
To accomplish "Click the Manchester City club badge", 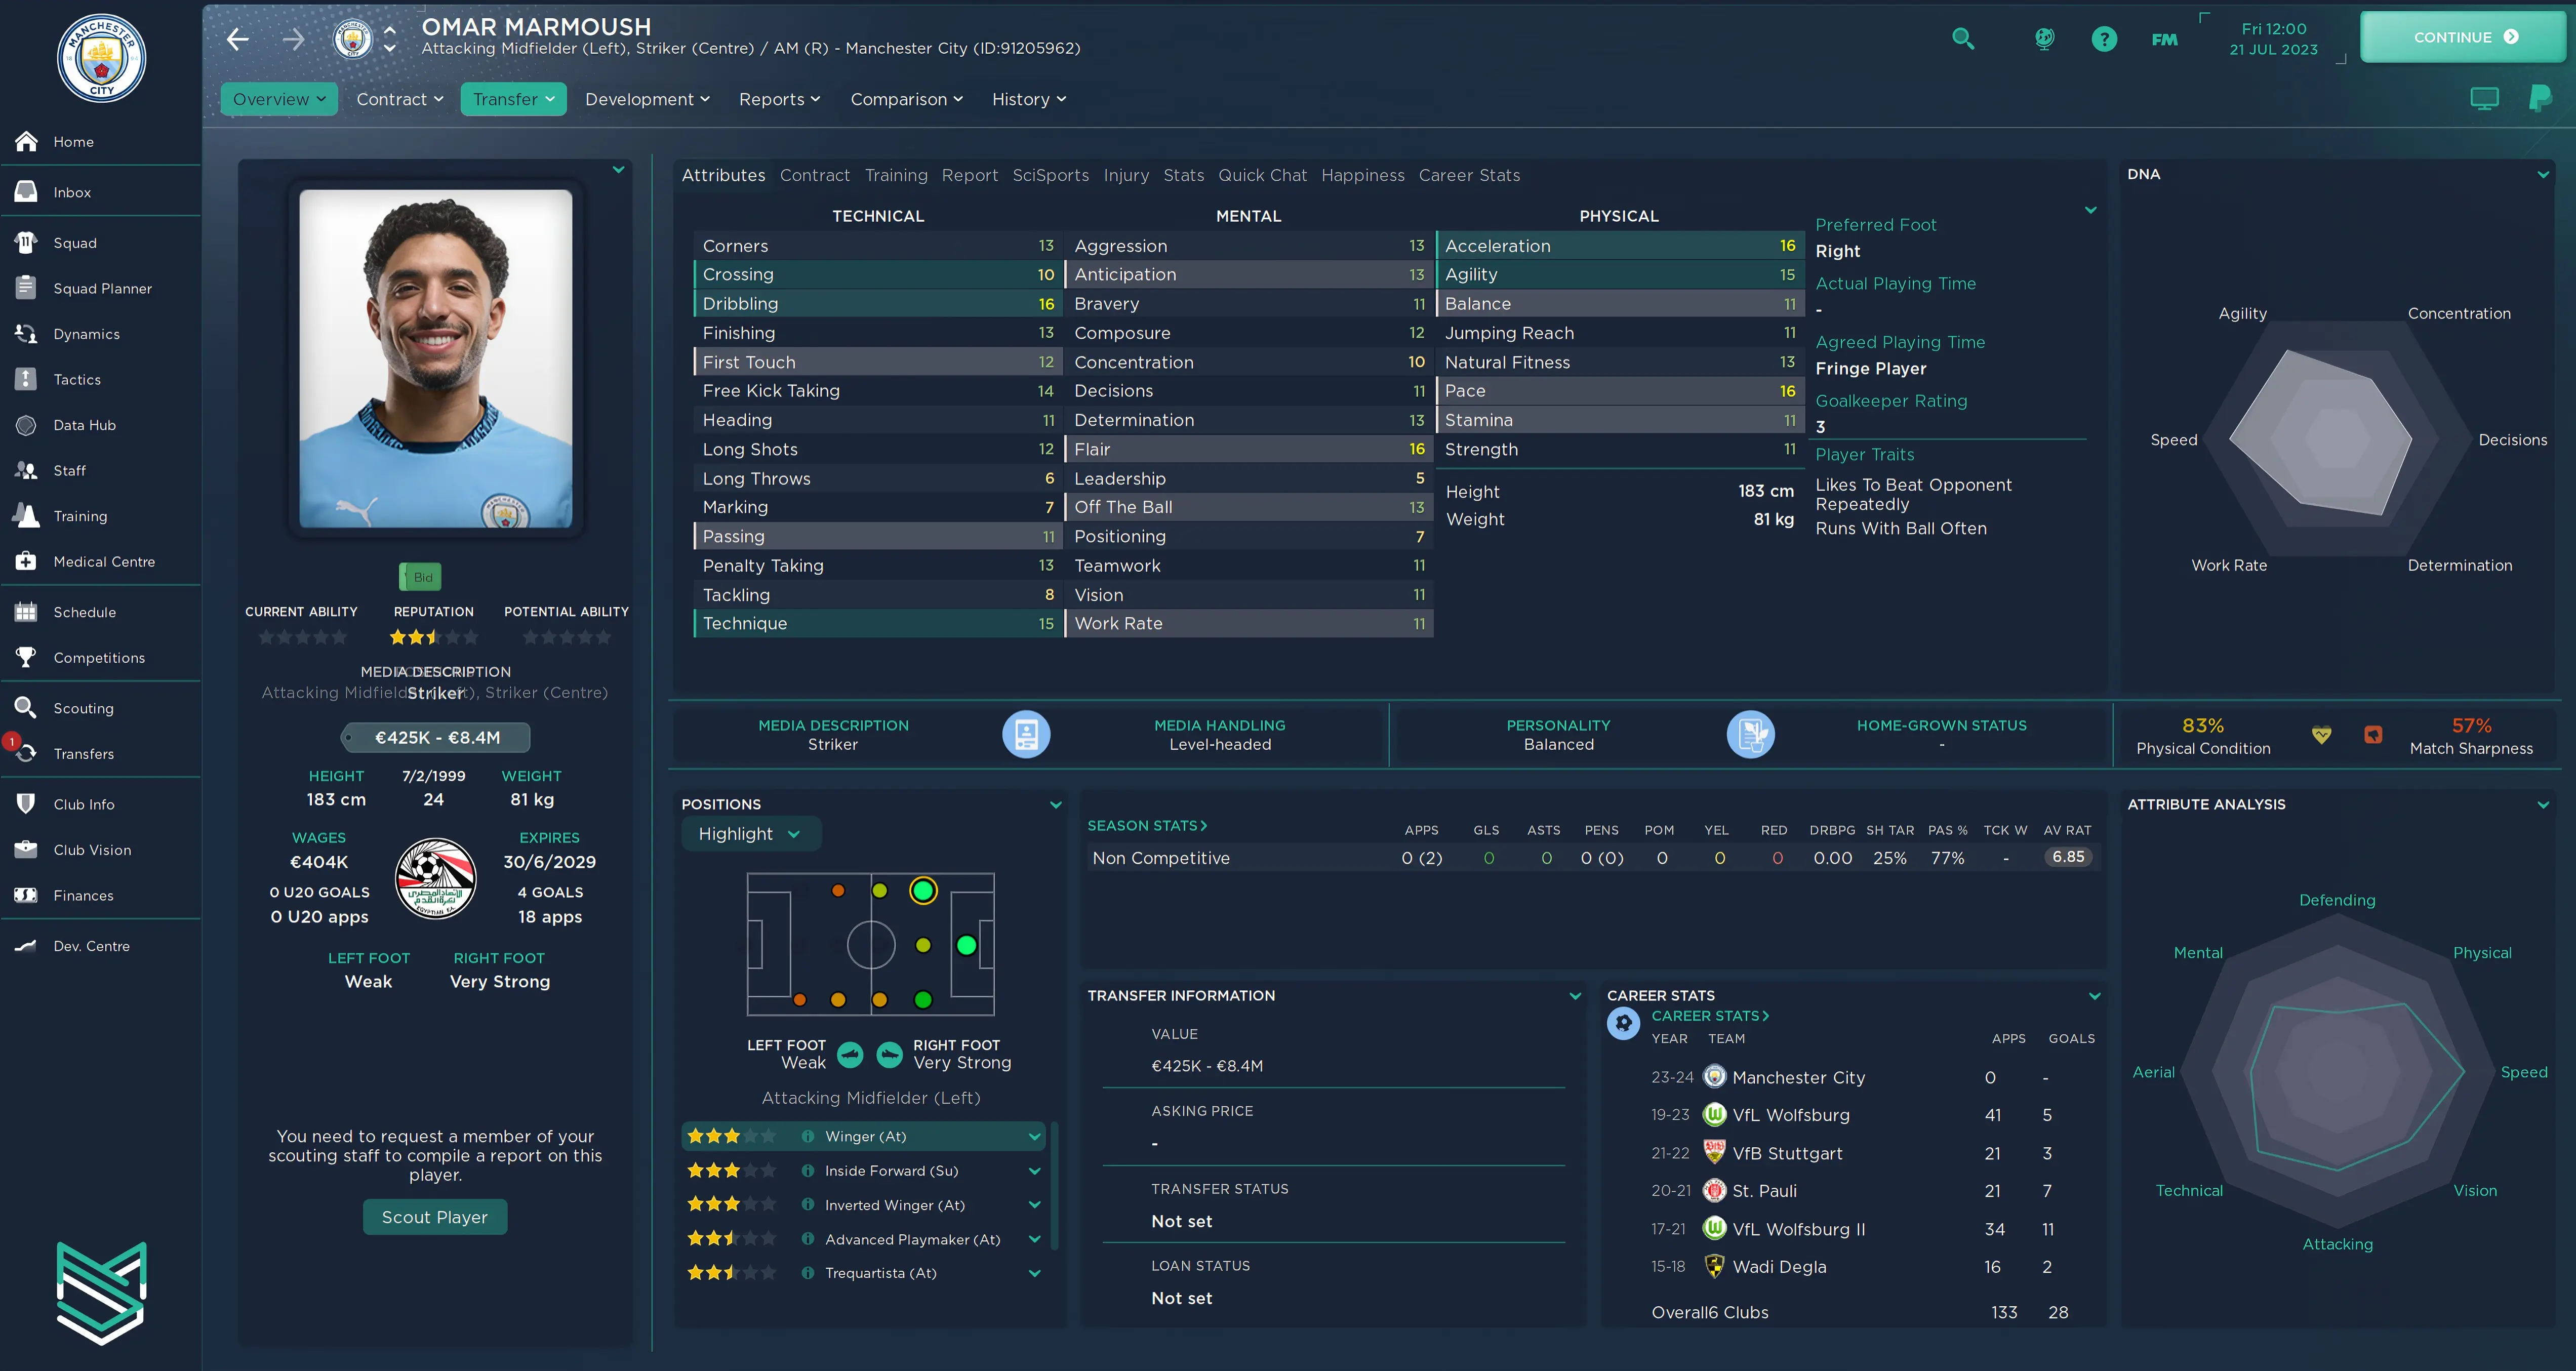I will click(x=101, y=59).
